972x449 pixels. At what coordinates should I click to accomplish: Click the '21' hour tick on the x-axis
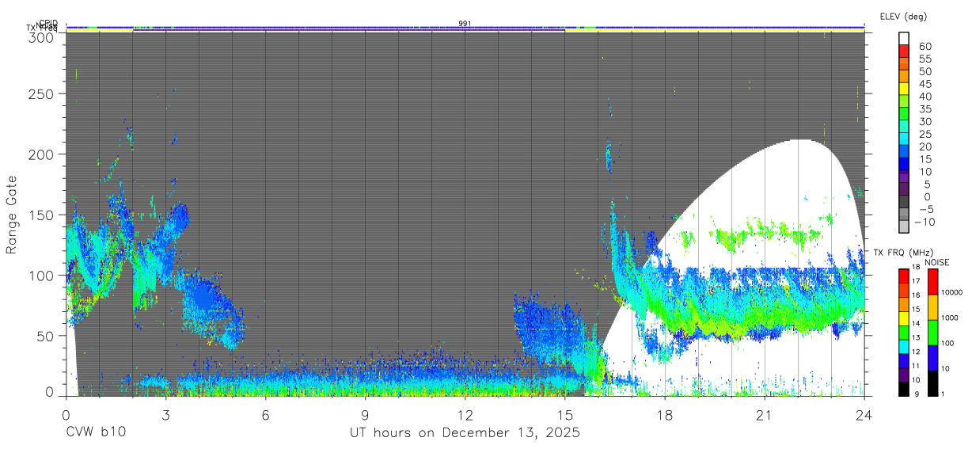click(x=764, y=415)
